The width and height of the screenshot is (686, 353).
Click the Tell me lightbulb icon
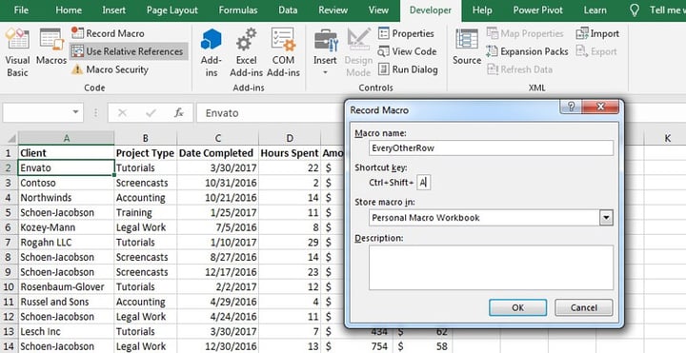[634, 10]
